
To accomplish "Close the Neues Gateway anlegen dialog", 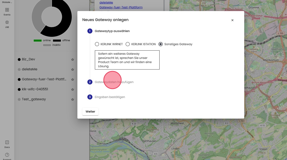I will tap(232, 20).
